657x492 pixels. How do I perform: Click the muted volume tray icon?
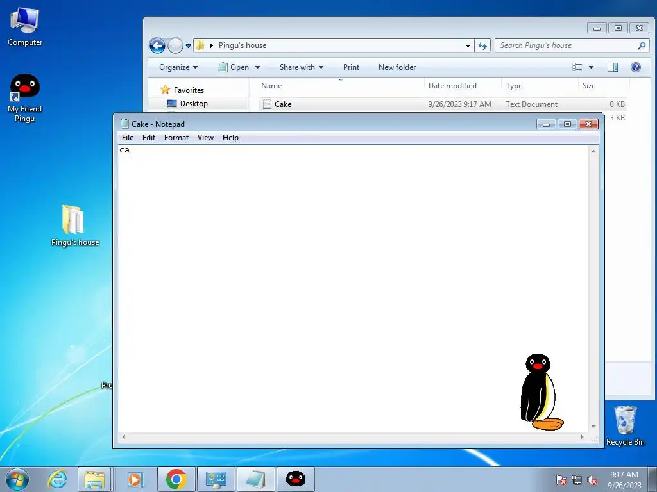coord(592,480)
